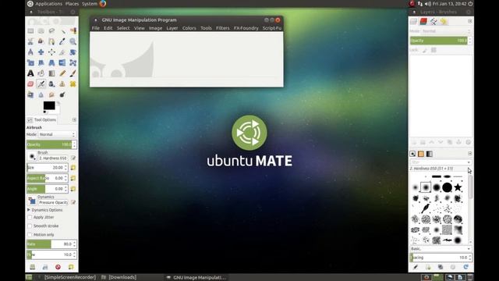This screenshot has height=281, width=499.
Task: Open Downloads window from the taskbar
Action: 119,278
